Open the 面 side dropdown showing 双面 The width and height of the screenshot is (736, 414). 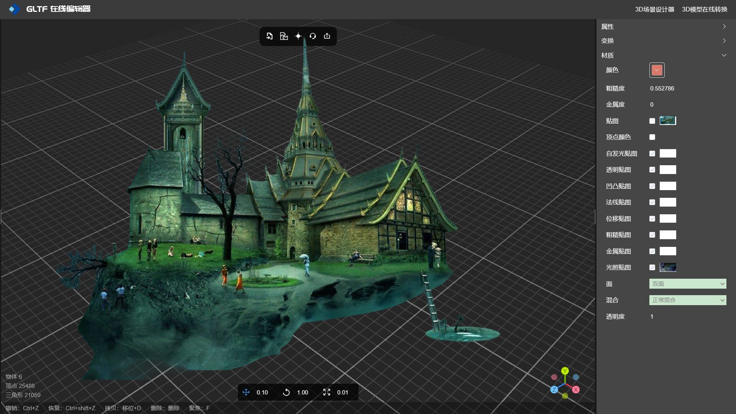(688, 284)
